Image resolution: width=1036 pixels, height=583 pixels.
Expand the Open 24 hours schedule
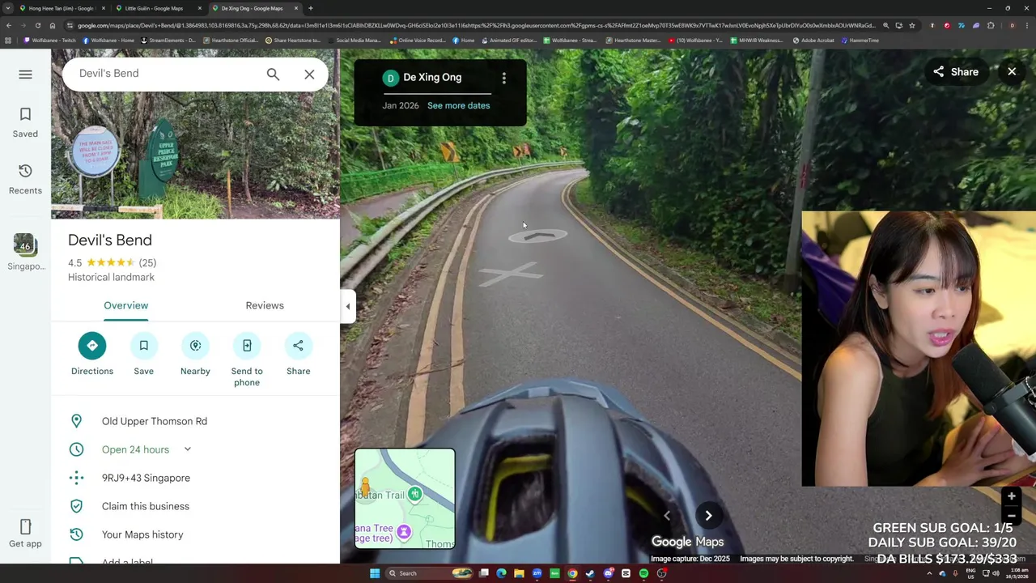pos(187,449)
